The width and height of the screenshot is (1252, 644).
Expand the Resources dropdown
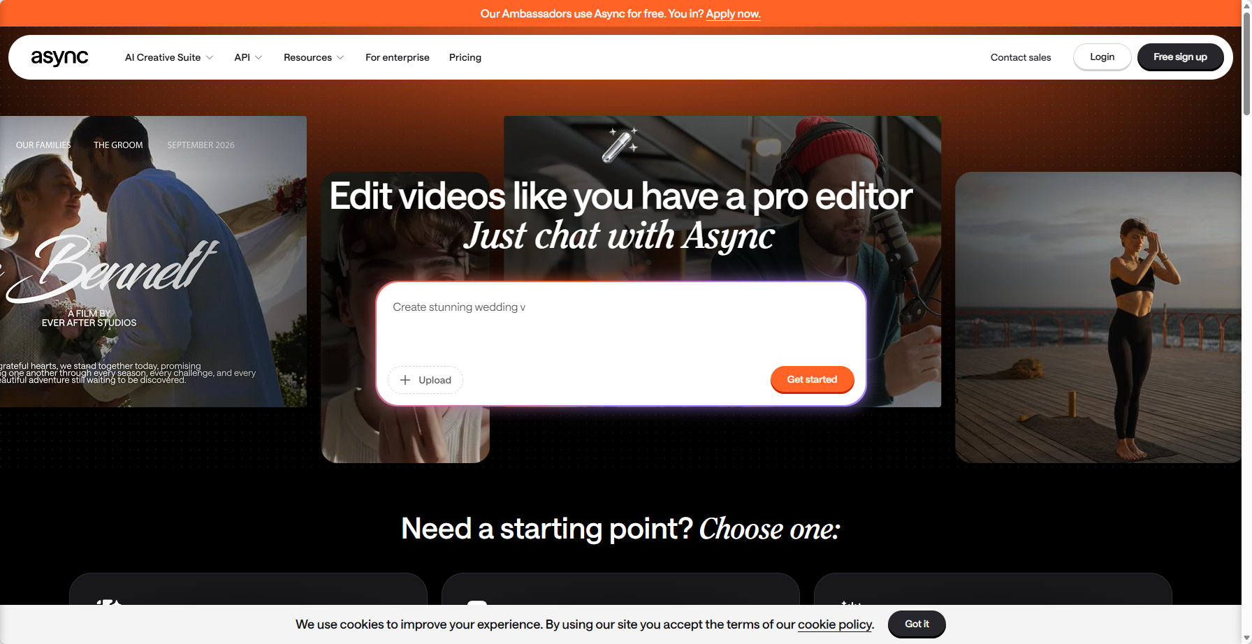point(314,57)
